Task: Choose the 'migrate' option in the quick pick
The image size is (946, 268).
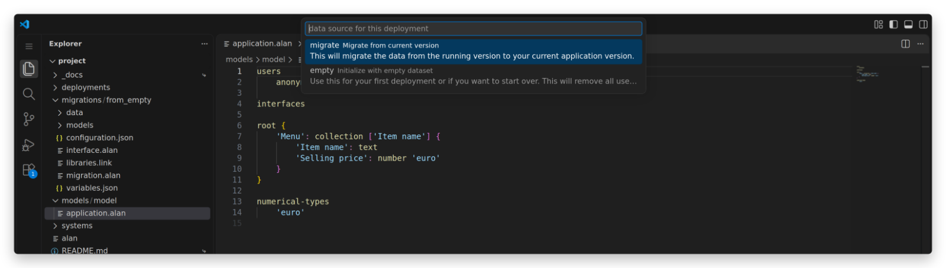Action: point(473,51)
